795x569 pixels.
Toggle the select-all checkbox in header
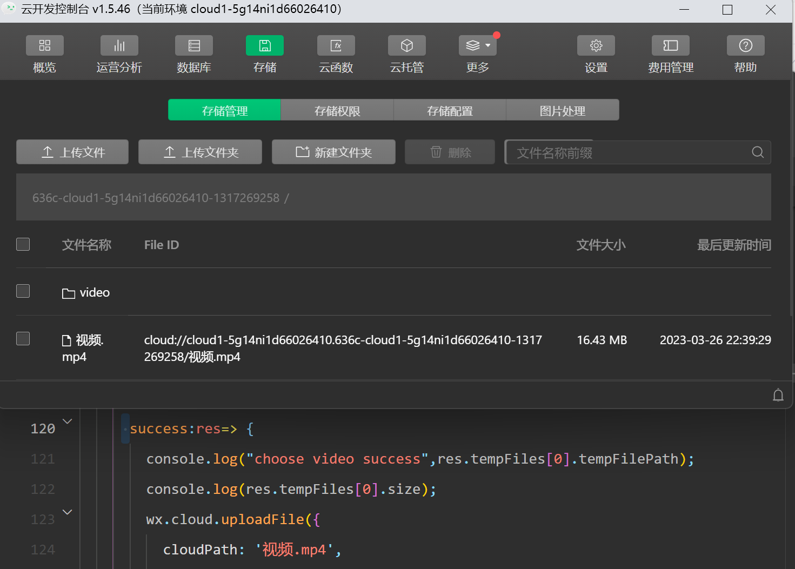coord(23,244)
